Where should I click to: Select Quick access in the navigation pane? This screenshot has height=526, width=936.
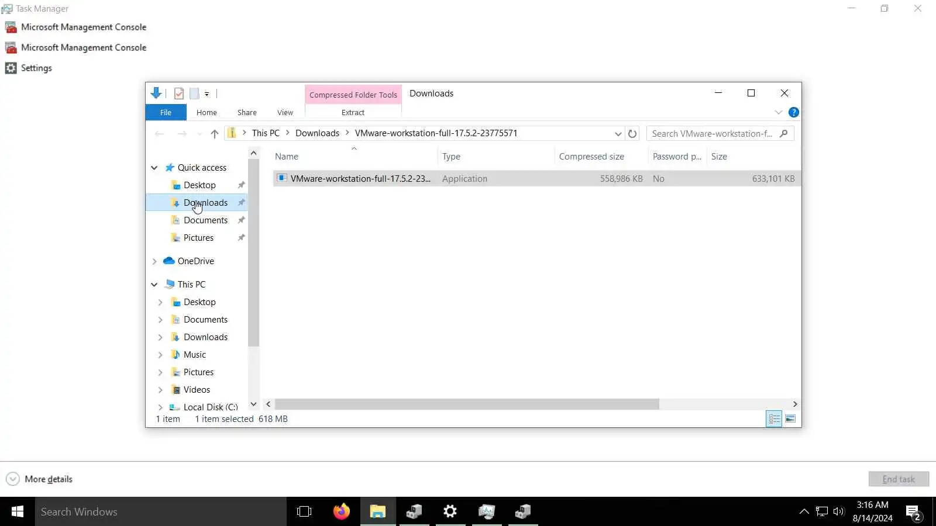coord(202,168)
